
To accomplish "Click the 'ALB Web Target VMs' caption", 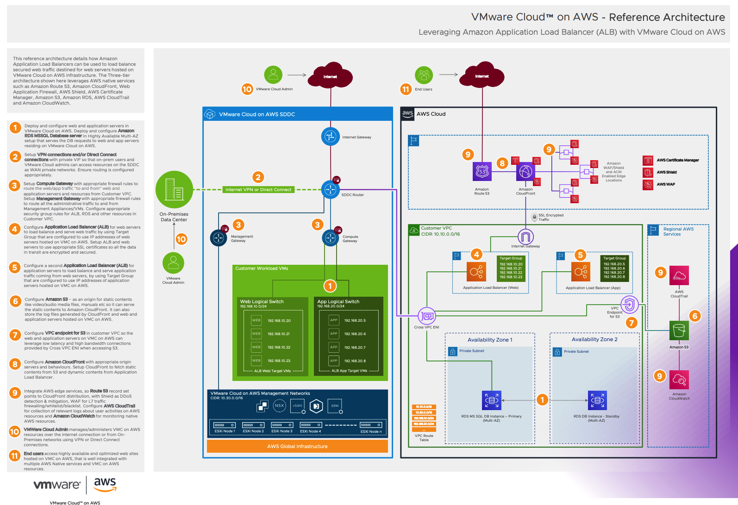I will (272, 371).
